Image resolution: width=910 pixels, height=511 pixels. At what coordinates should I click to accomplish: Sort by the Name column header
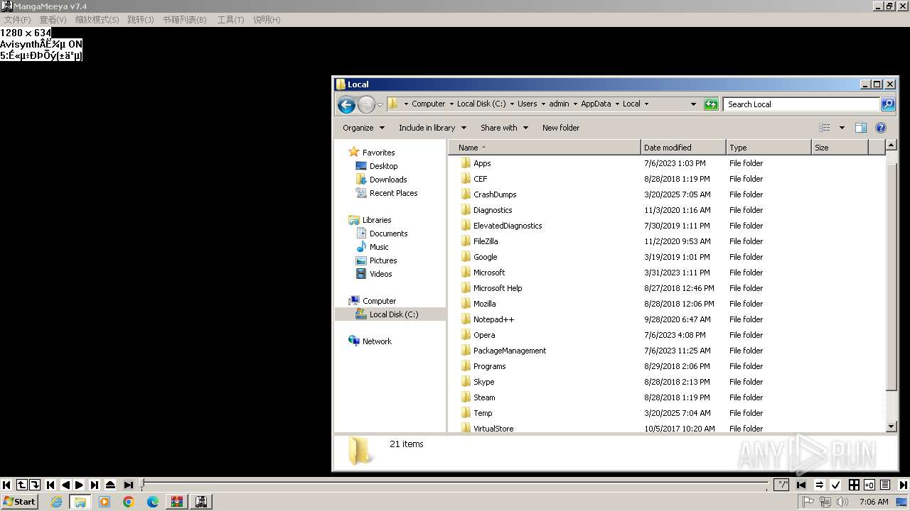(544, 148)
